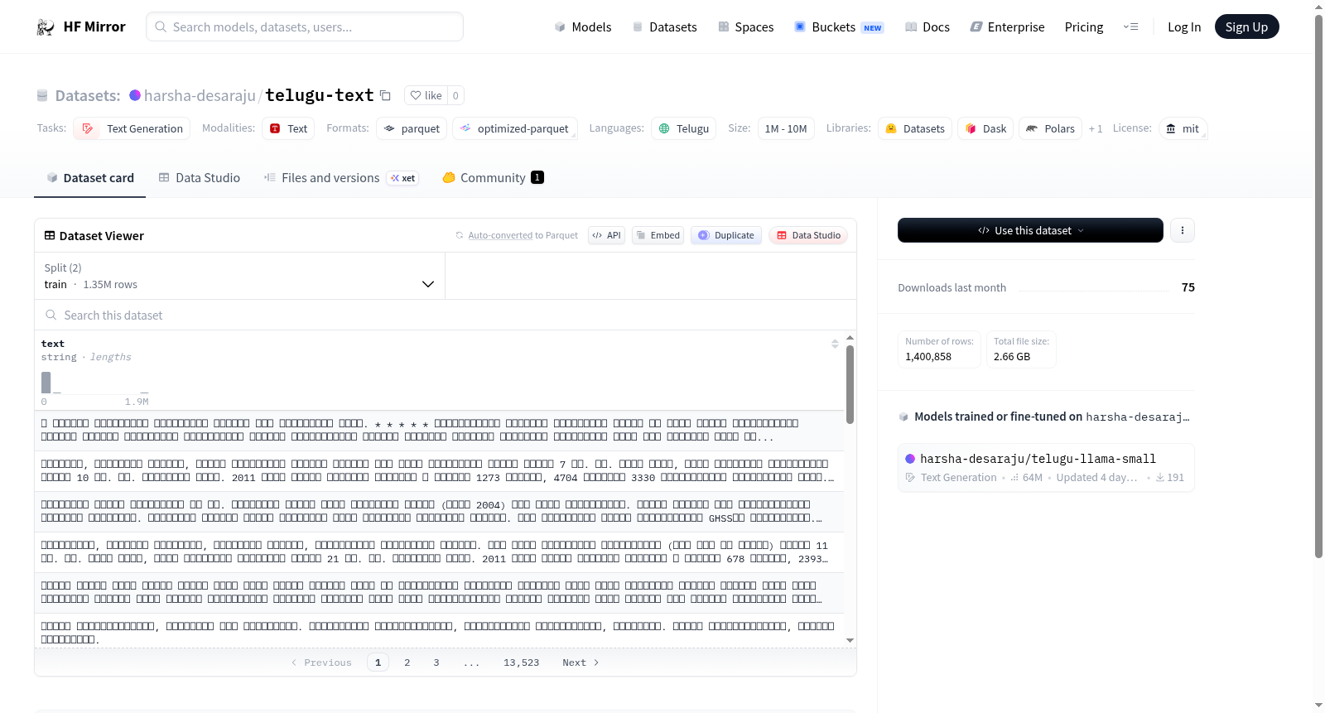This screenshot has width=1325, height=713.
Task: Open the harsha-desaraju author profile link
Action: click(200, 95)
